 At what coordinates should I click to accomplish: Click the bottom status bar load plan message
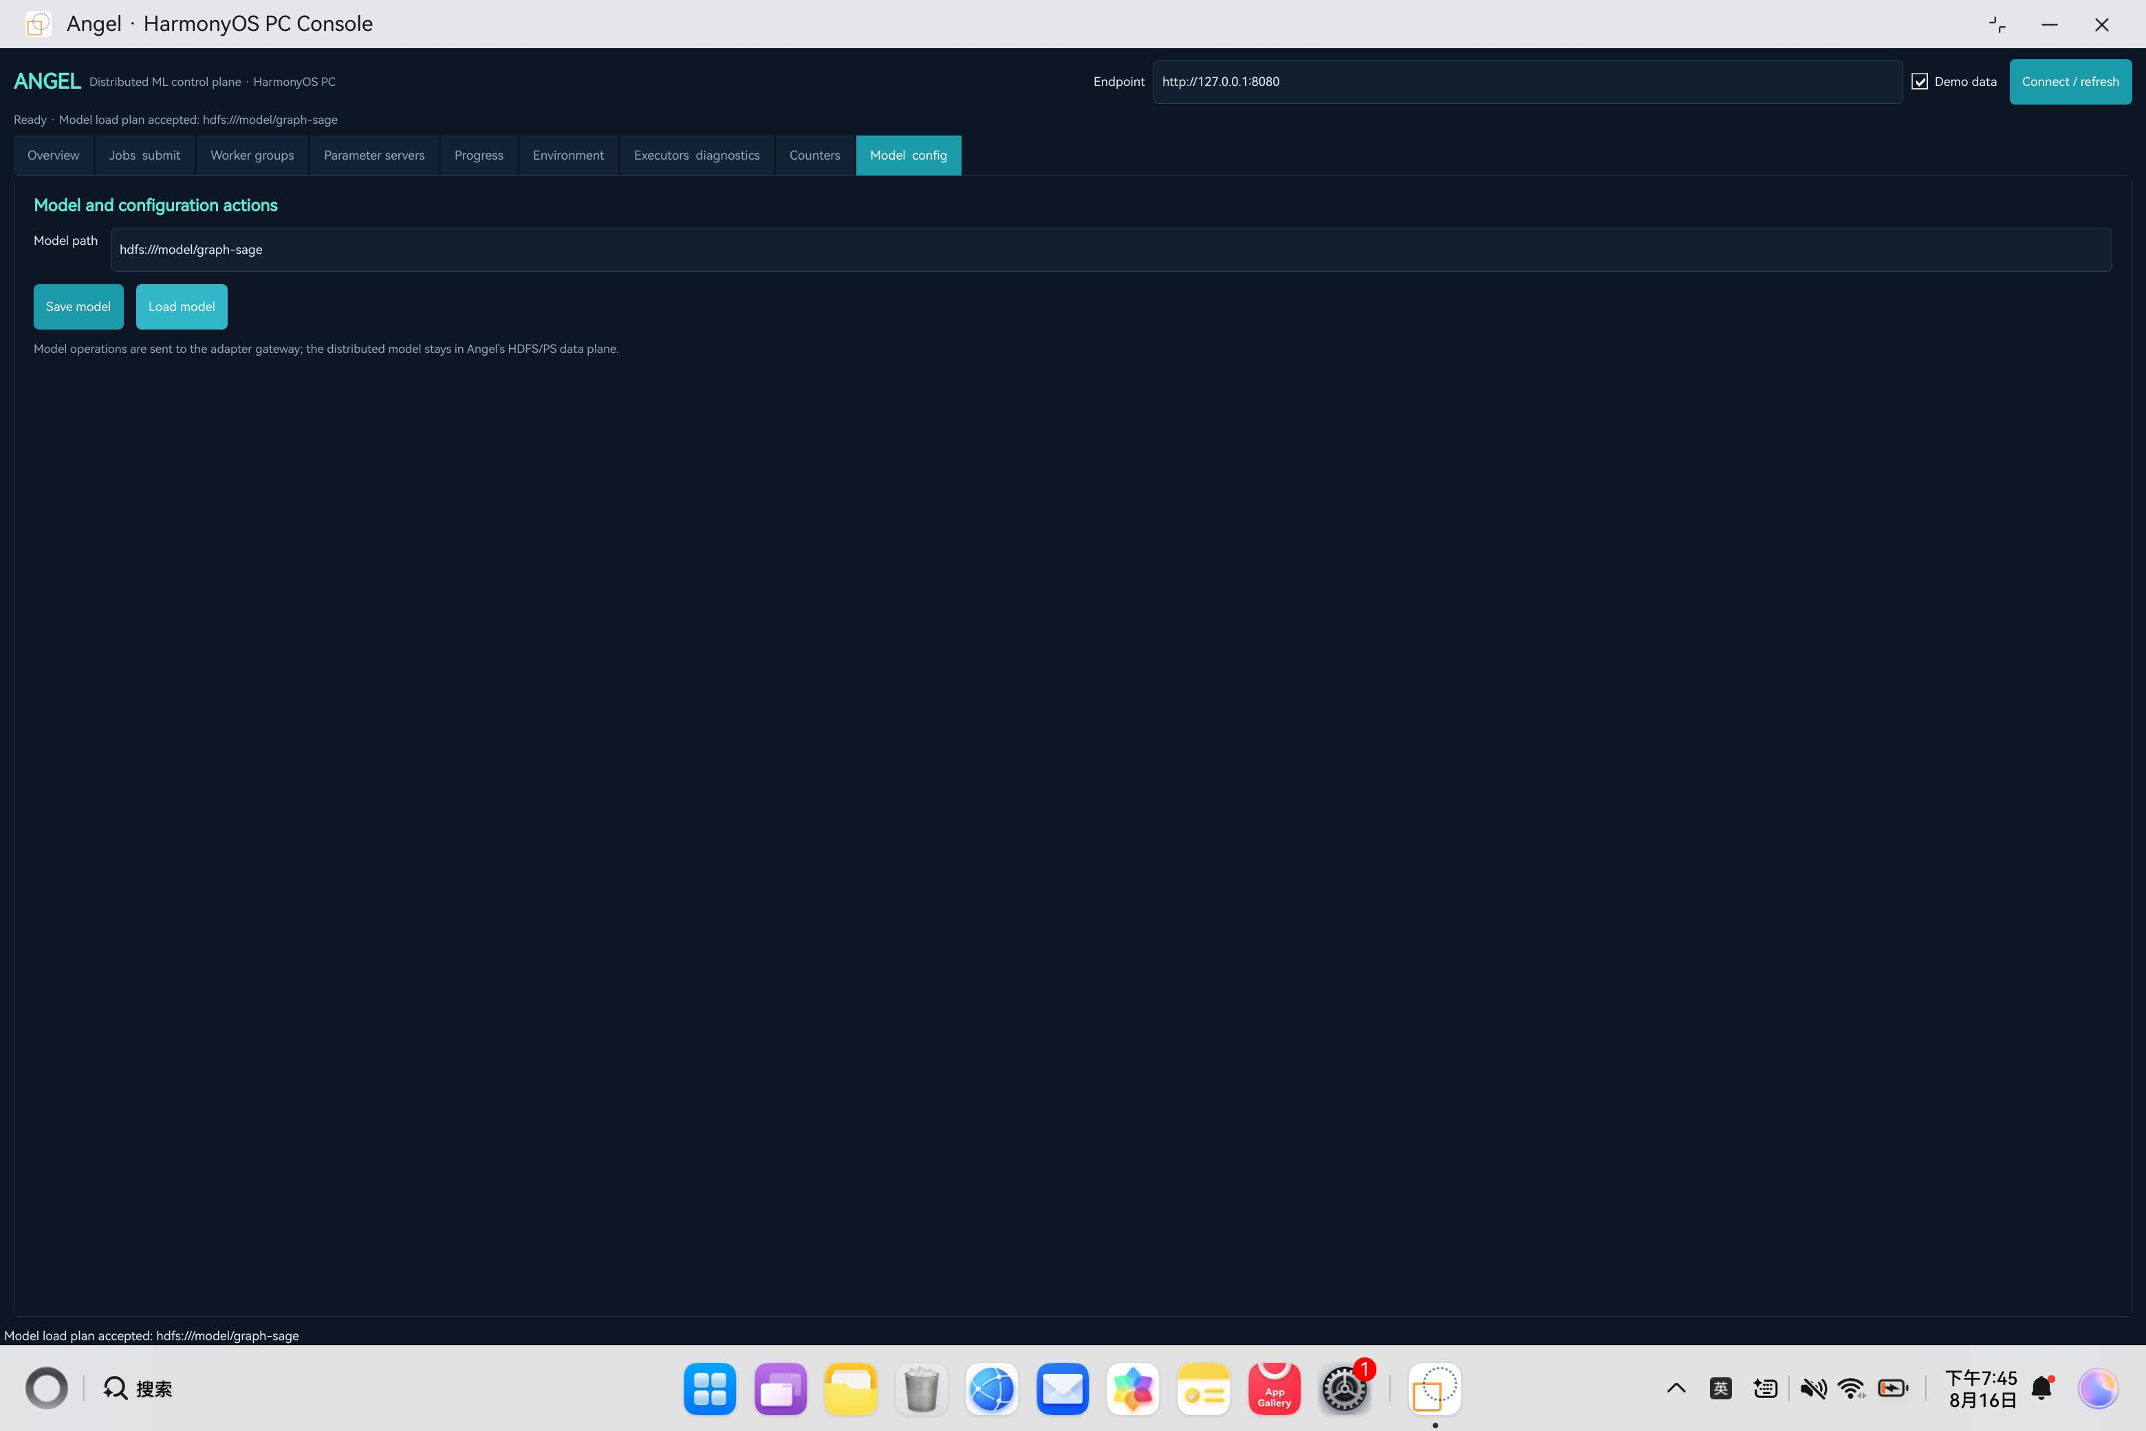pyautogui.click(x=151, y=1335)
